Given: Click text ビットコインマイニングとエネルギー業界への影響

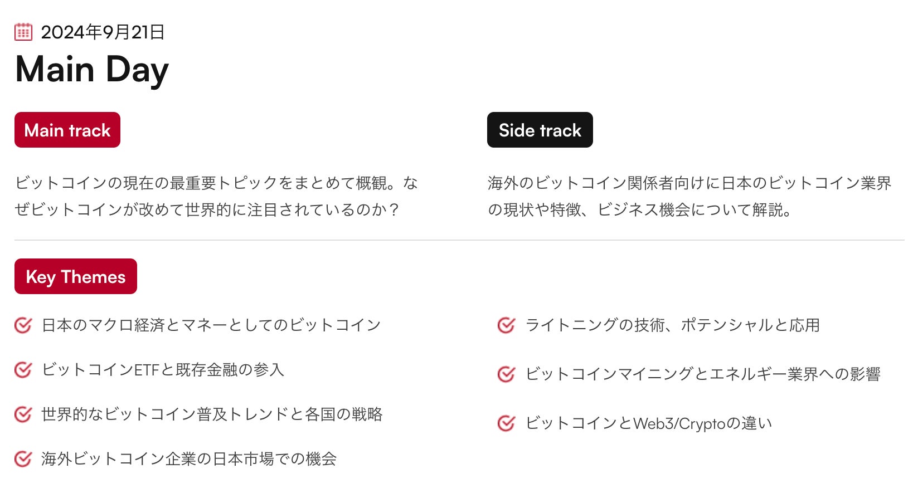Looking at the screenshot, I should [702, 374].
